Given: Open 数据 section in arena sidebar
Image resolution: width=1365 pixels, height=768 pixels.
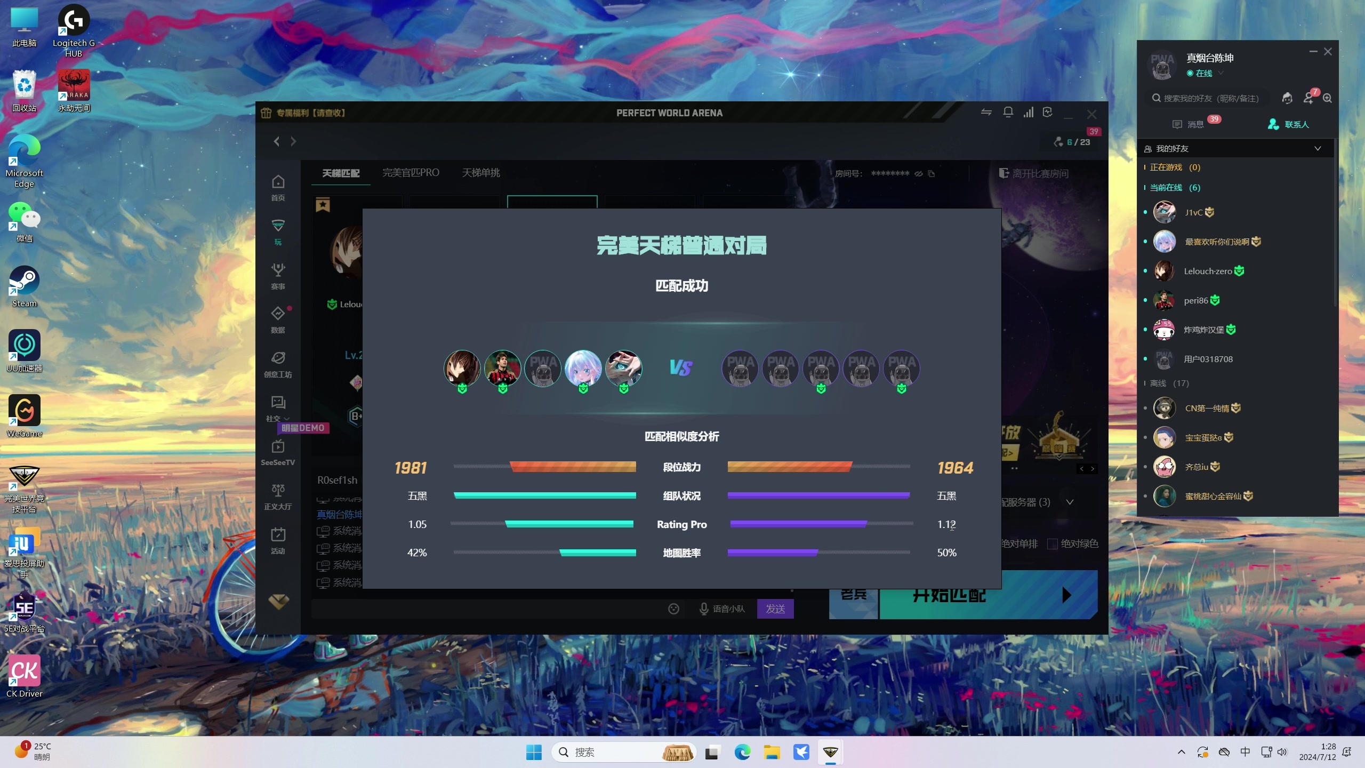Looking at the screenshot, I should click(278, 321).
